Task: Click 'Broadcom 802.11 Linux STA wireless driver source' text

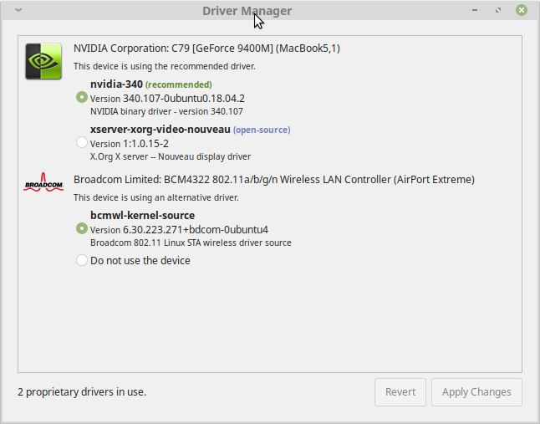Action: tap(191, 243)
